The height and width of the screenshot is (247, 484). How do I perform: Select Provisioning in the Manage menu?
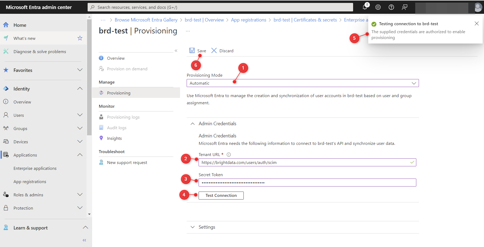136,93
